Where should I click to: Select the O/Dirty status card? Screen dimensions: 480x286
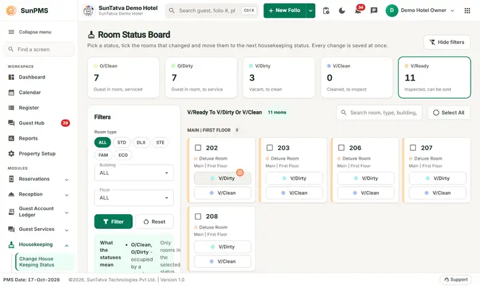201,78
